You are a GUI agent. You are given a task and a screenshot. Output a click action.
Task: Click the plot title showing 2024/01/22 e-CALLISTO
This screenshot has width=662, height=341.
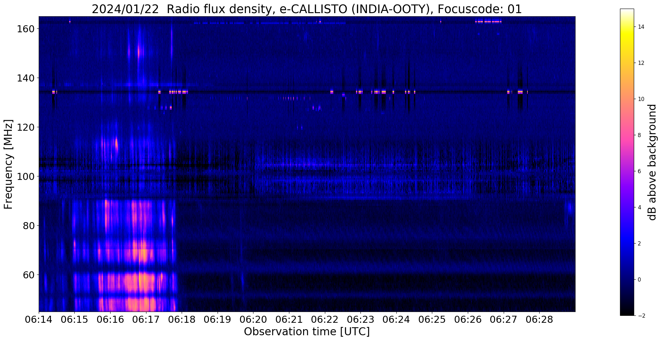point(307,9)
